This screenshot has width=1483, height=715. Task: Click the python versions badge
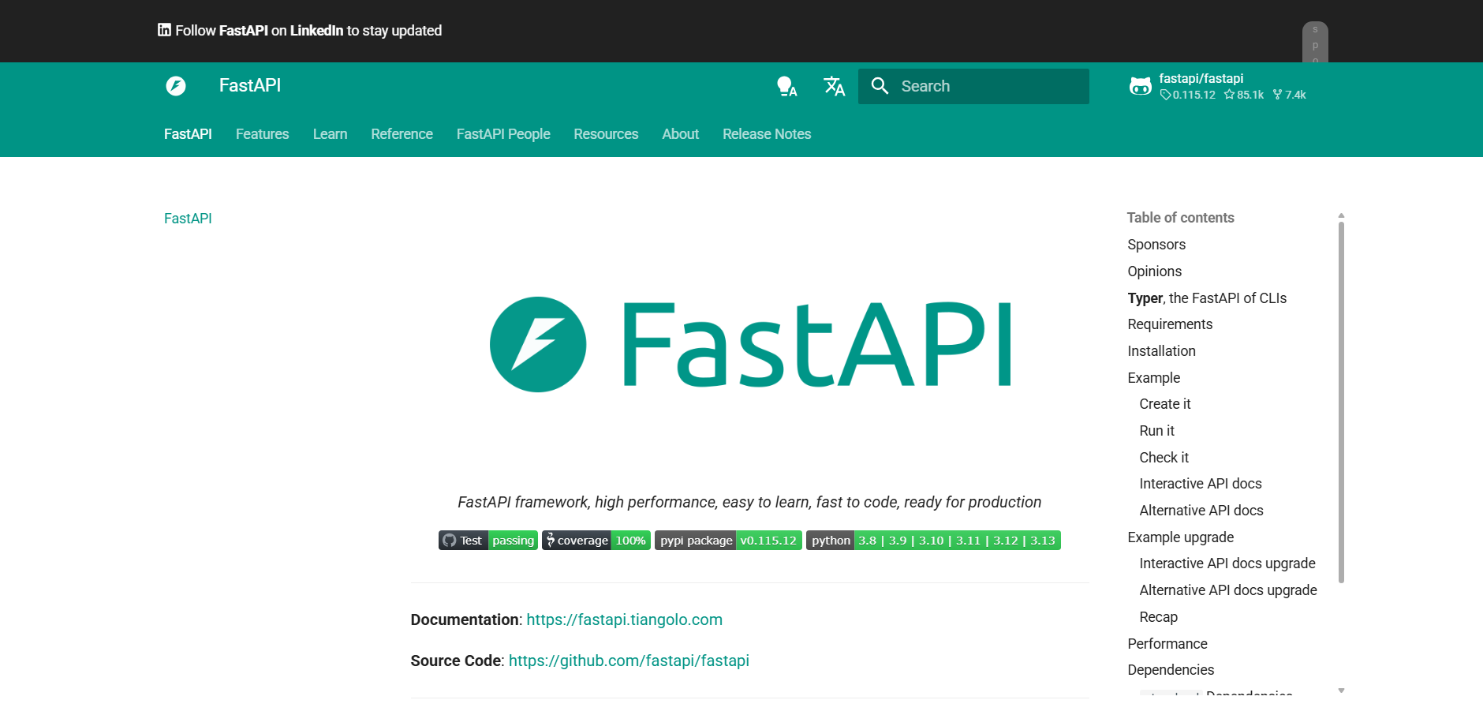pyautogui.click(x=932, y=541)
